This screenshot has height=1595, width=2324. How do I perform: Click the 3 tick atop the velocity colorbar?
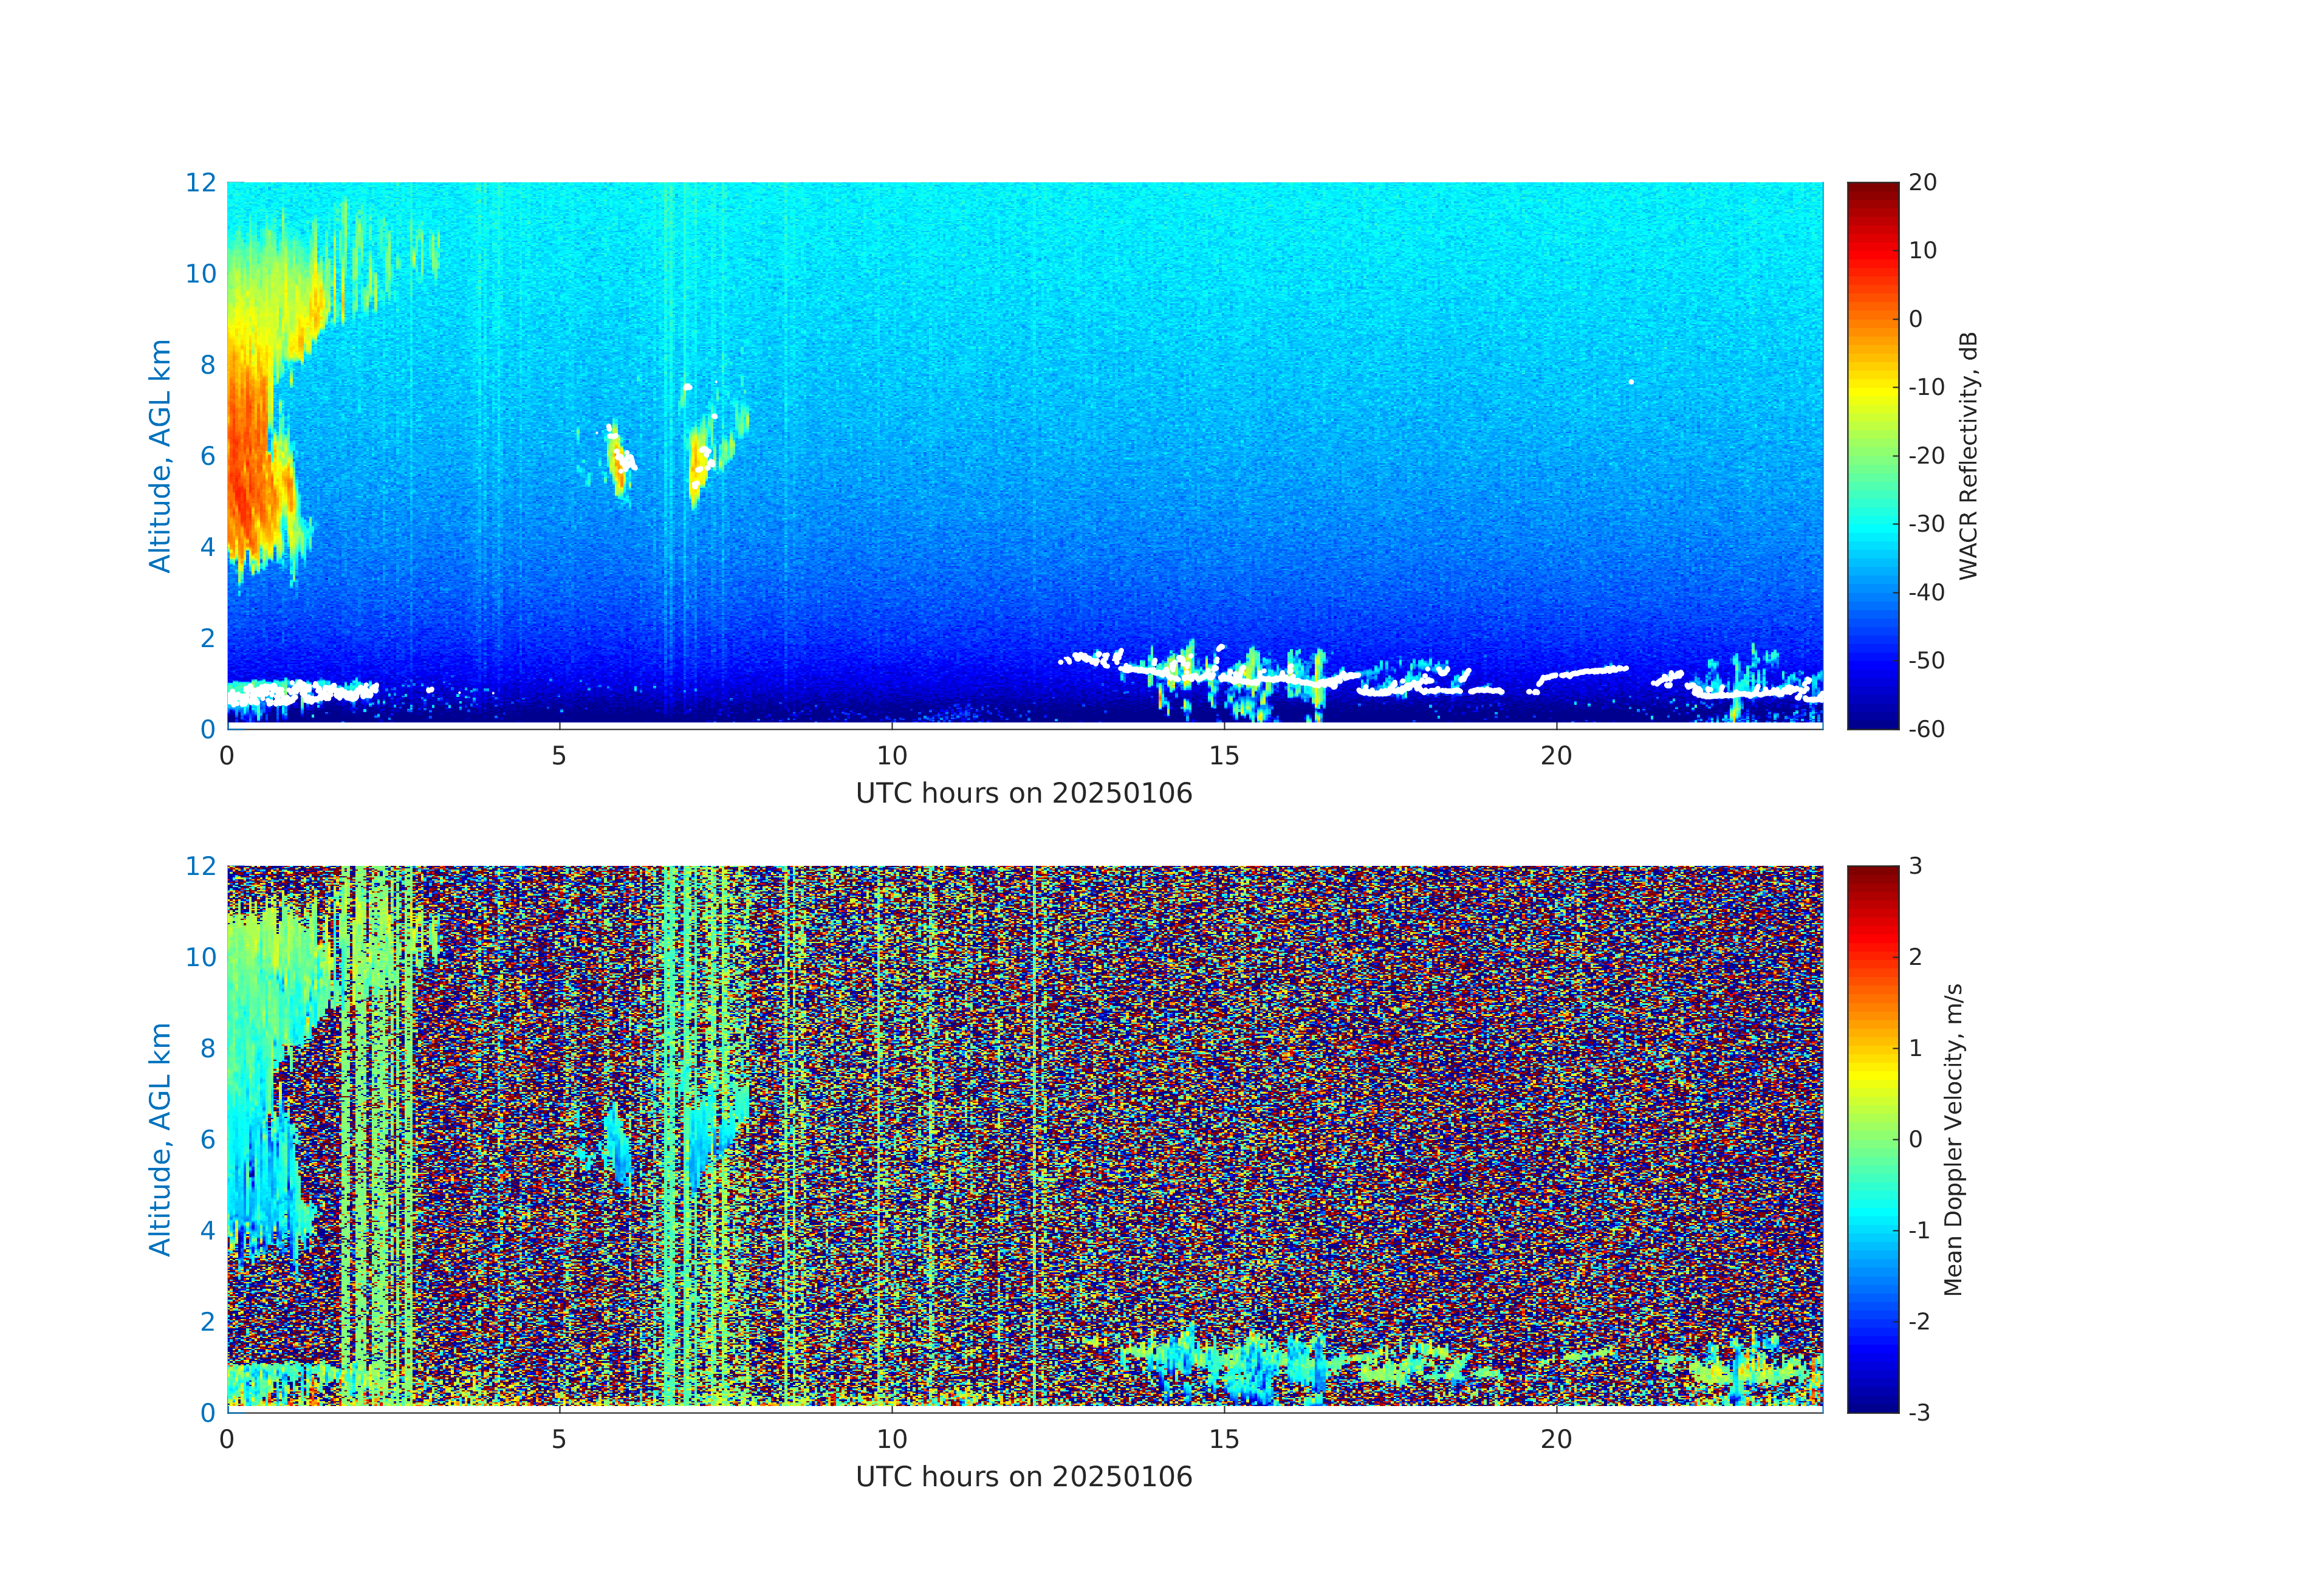1915,866
